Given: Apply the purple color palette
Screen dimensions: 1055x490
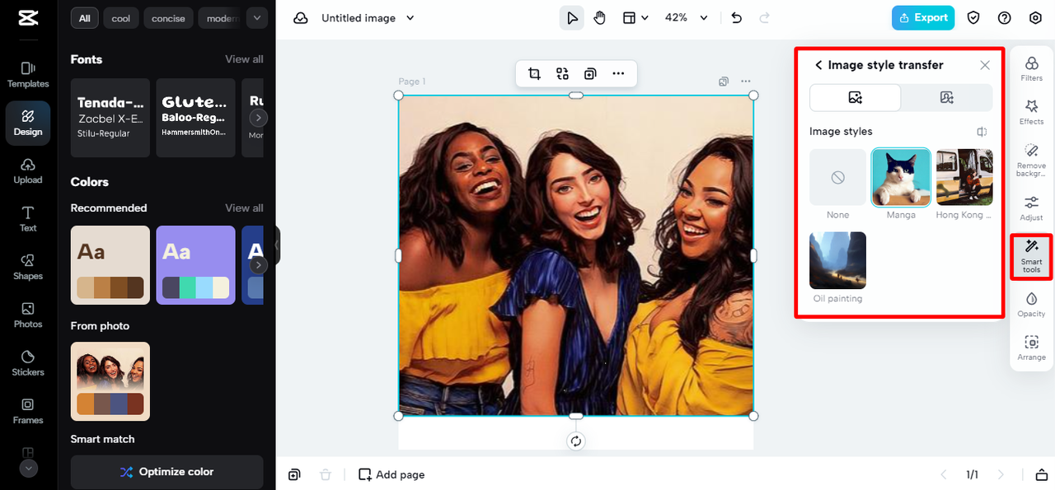Looking at the screenshot, I should pyautogui.click(x=196, y=265).
